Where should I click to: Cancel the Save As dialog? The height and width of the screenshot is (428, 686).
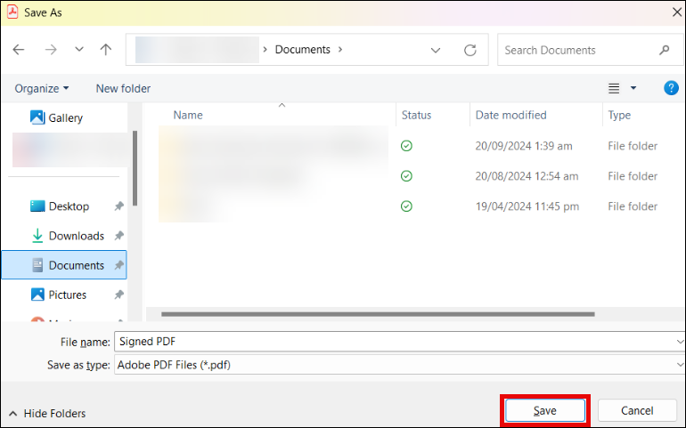637,410
